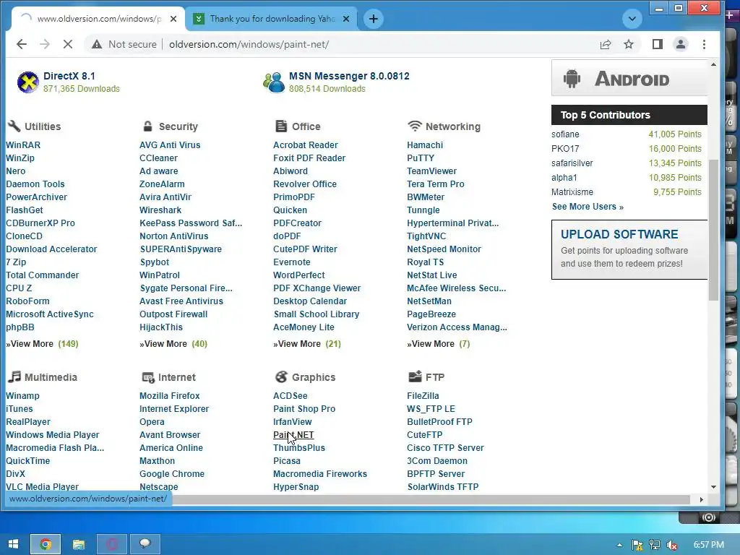Image resolution: width=740 pixels, height=555 pixels.
Task: Open the CCleaner link
Action: coord(158,158)
